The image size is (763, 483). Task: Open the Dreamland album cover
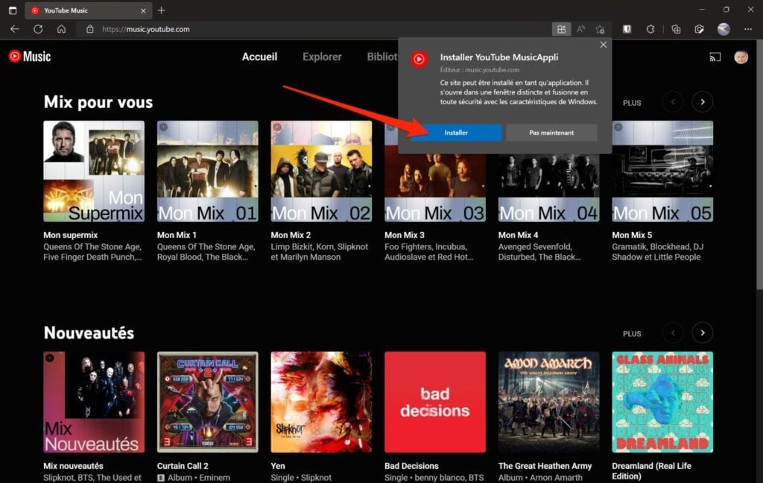662,402
